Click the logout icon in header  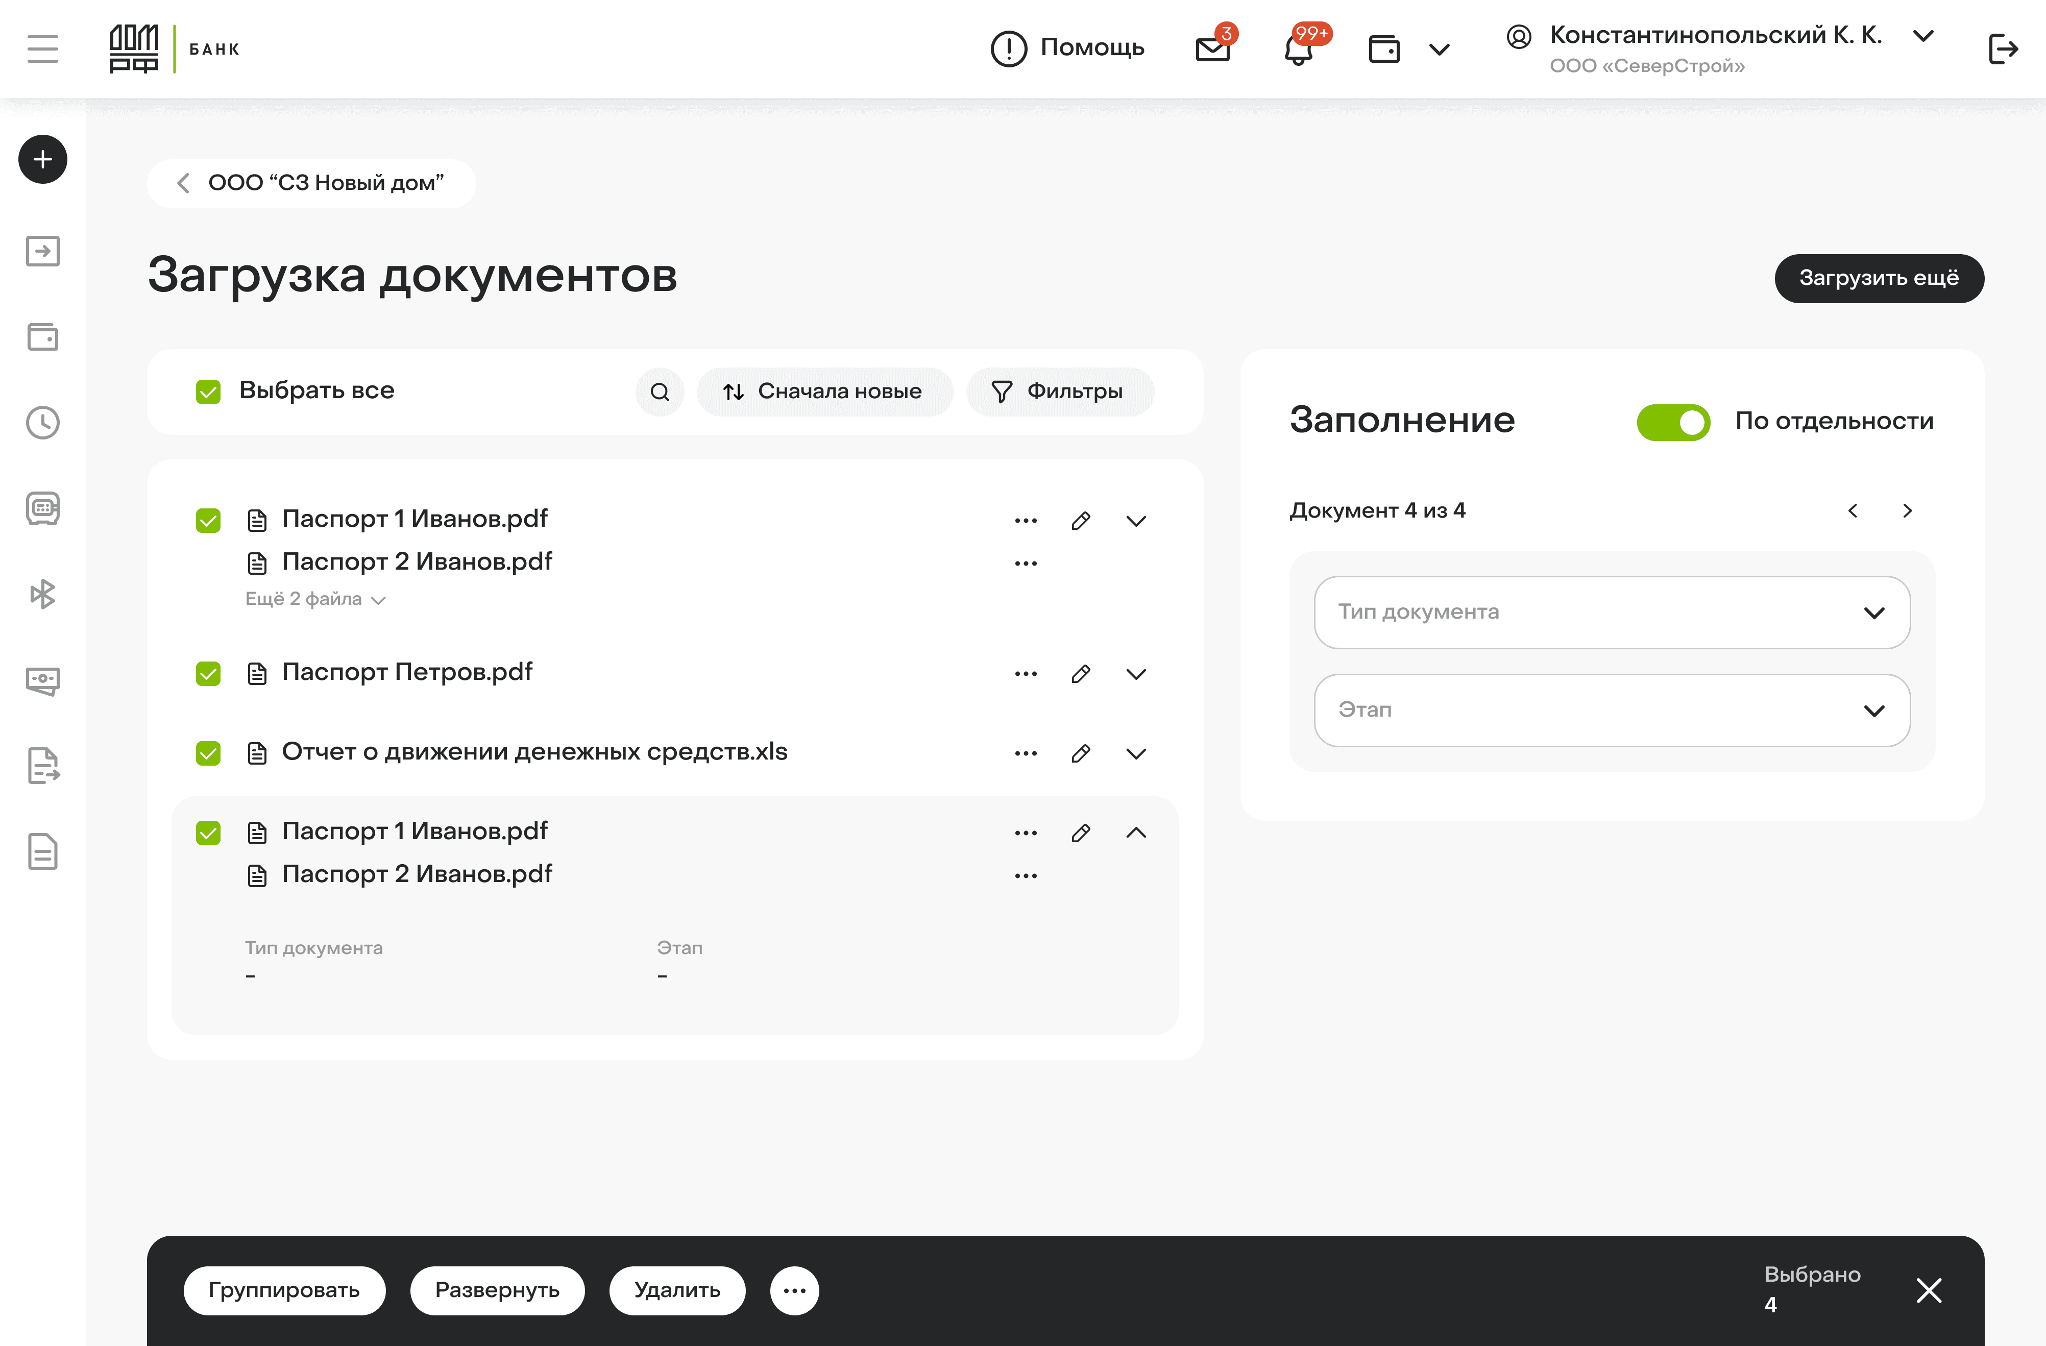[2002, 49]
